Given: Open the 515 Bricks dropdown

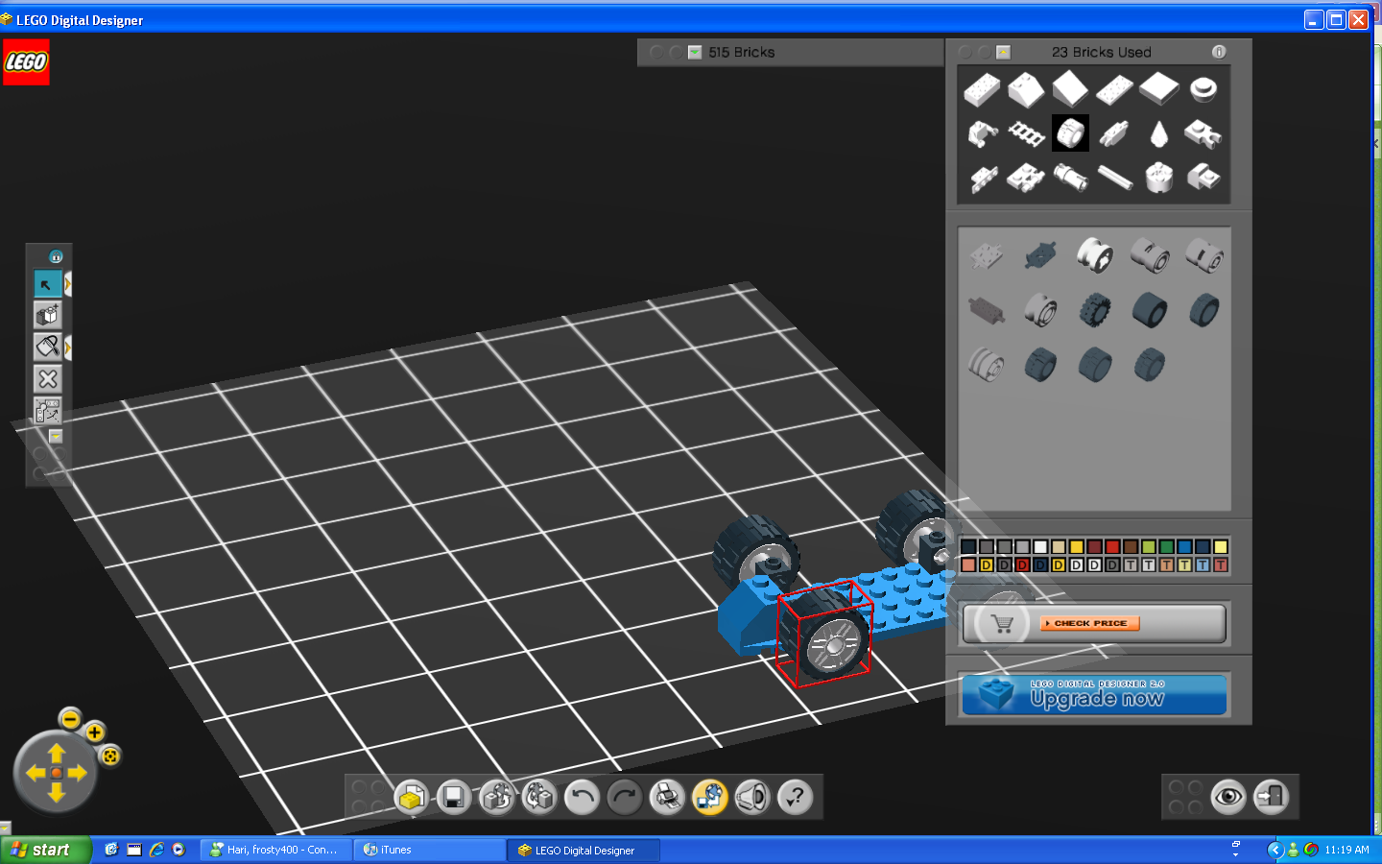Looking at the screenshot, I should pos(695,53).
